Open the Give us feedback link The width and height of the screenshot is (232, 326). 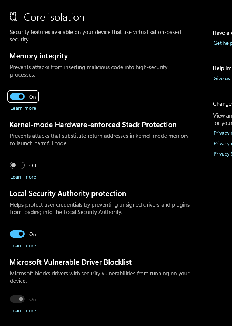coord(222,79)
